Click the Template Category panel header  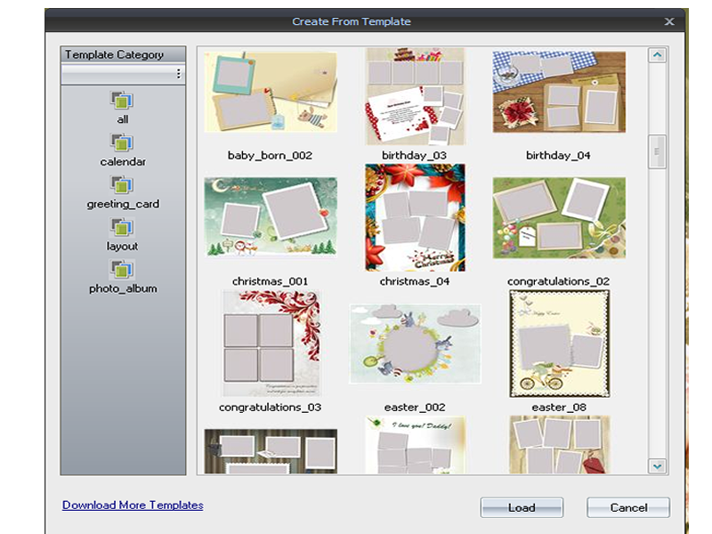pos(123,54)
